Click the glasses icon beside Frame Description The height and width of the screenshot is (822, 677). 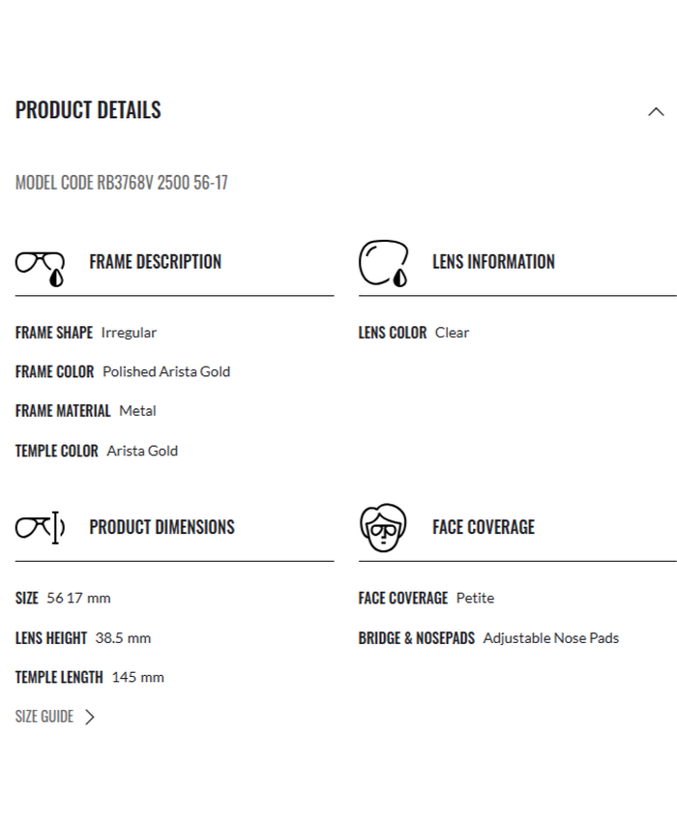[x=41, y=266]
